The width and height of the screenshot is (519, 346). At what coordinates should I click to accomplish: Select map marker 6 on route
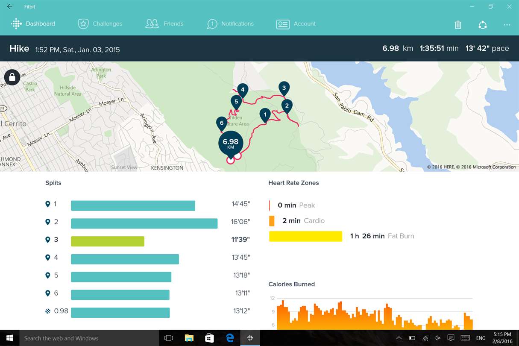point(221,123)
